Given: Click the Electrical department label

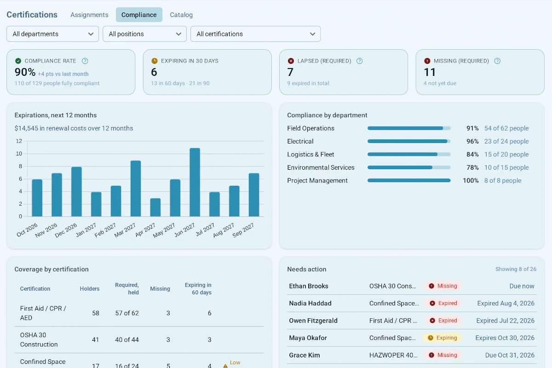Looking at the screenshot, I should click(x=300, y=141).
